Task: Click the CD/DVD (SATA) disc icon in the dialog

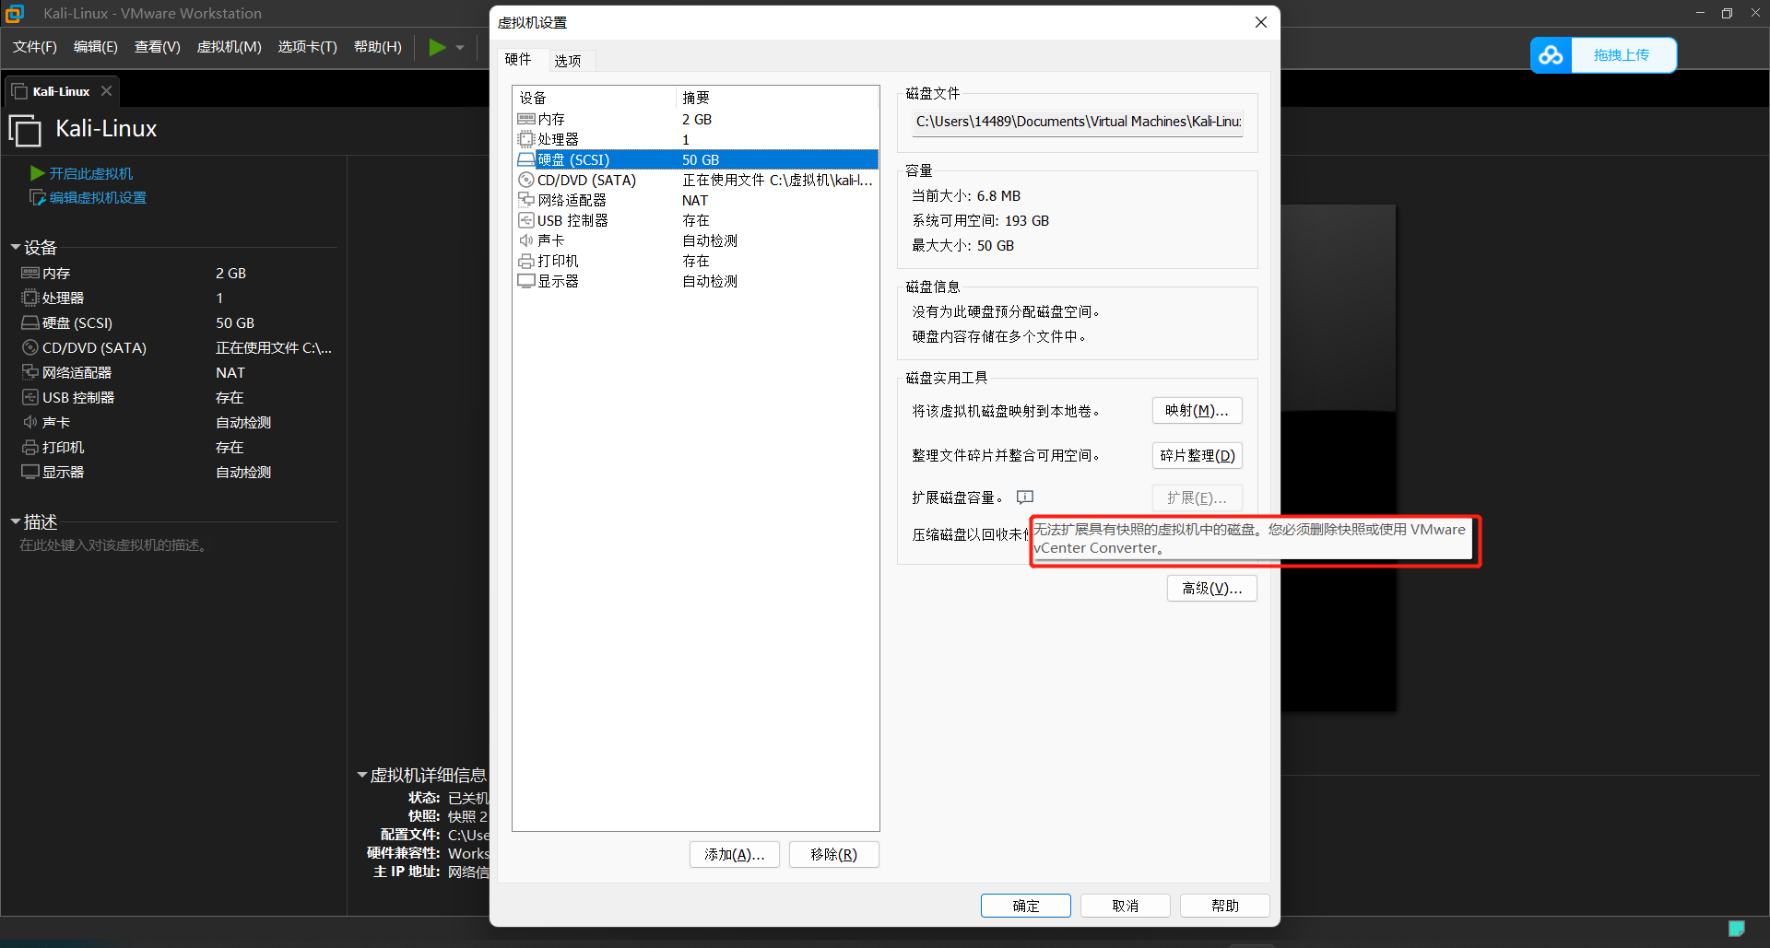Action: [x=526, y=180]
